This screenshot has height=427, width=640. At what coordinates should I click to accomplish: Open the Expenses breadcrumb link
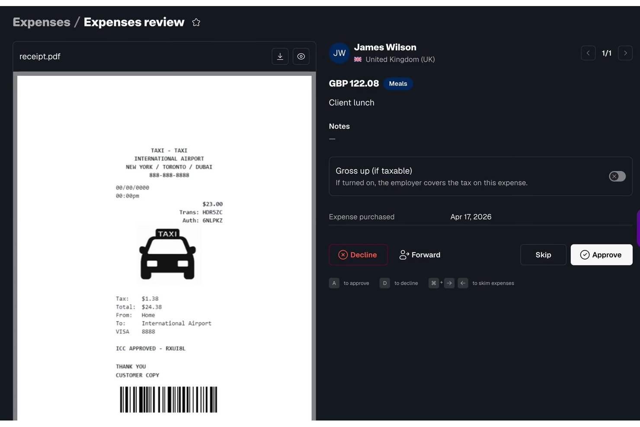tap(42, 22)
